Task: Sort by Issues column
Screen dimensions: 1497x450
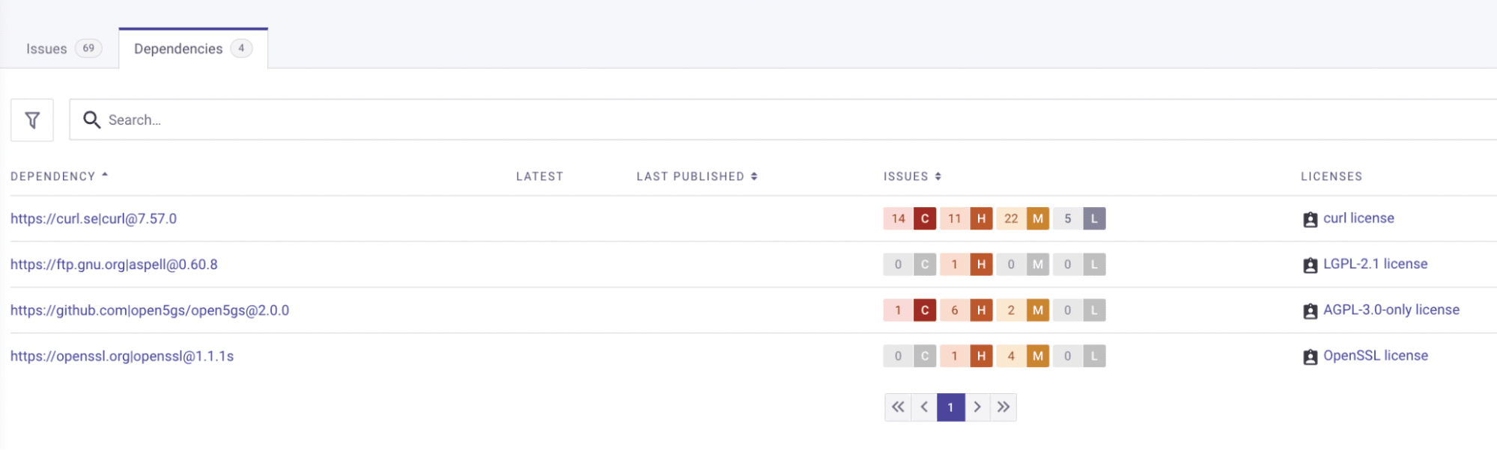Action: pos(912,176)
